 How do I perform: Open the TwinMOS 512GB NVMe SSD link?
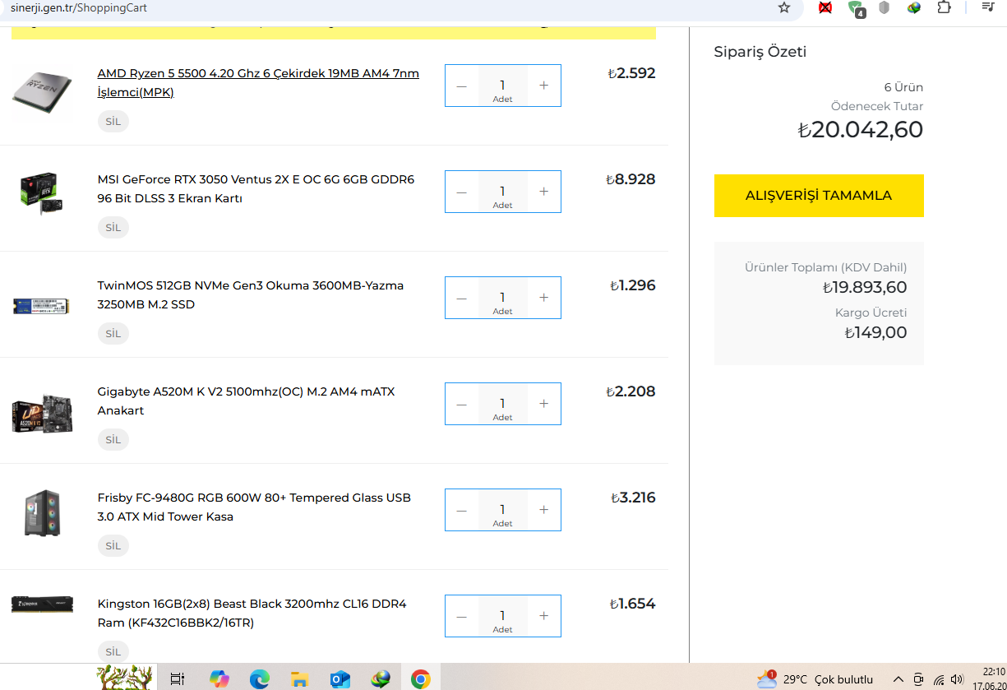pos(251,295)
